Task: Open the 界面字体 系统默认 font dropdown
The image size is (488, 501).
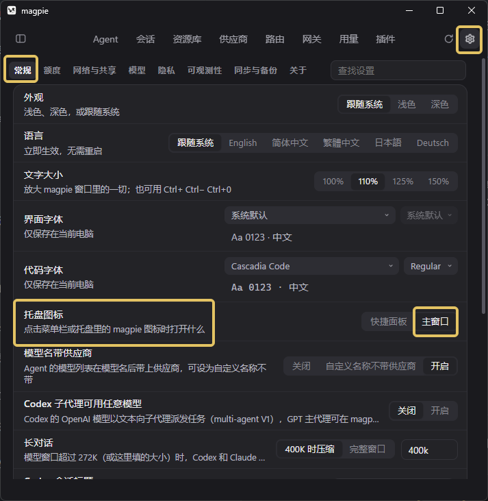Action: [x=310, y=215]
